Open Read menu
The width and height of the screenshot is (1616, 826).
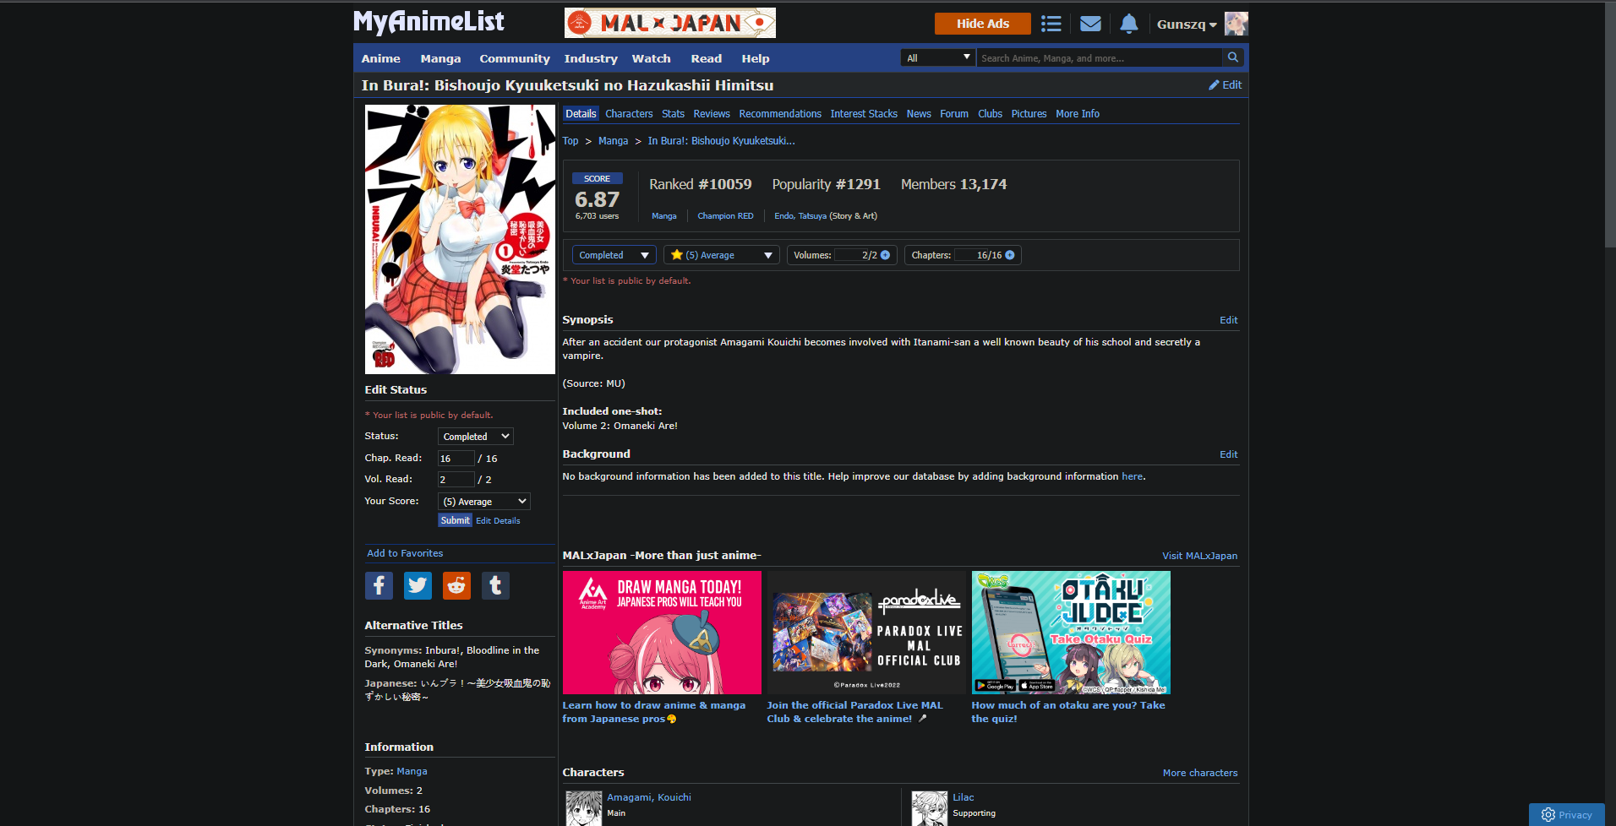point(706,58)
